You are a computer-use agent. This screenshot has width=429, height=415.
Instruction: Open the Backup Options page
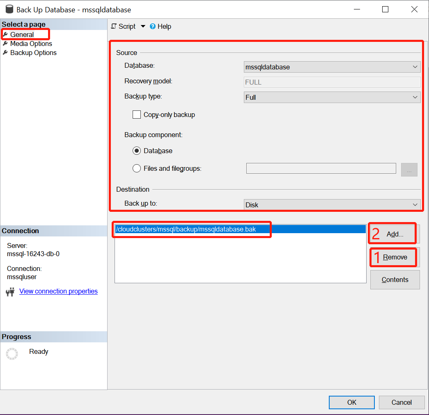33,53
